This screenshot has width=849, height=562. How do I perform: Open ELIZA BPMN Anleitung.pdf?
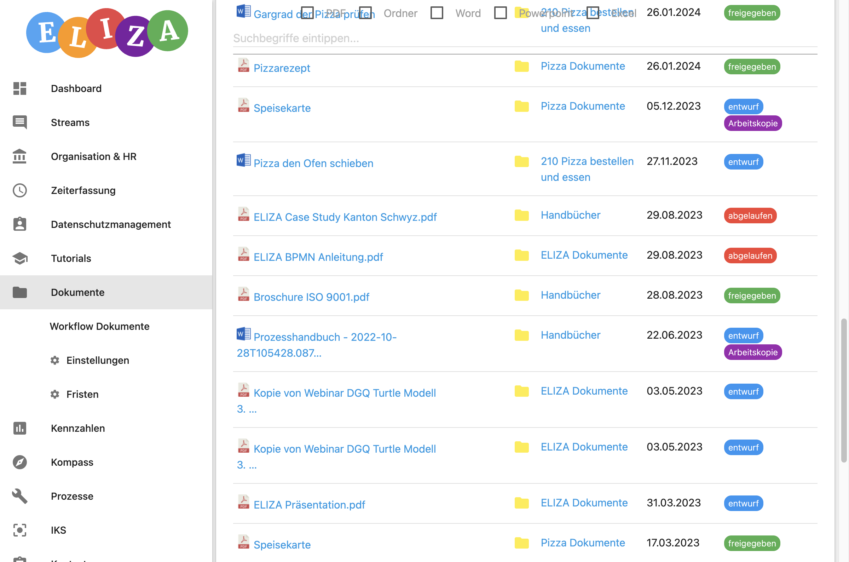[x=318, y=257]
